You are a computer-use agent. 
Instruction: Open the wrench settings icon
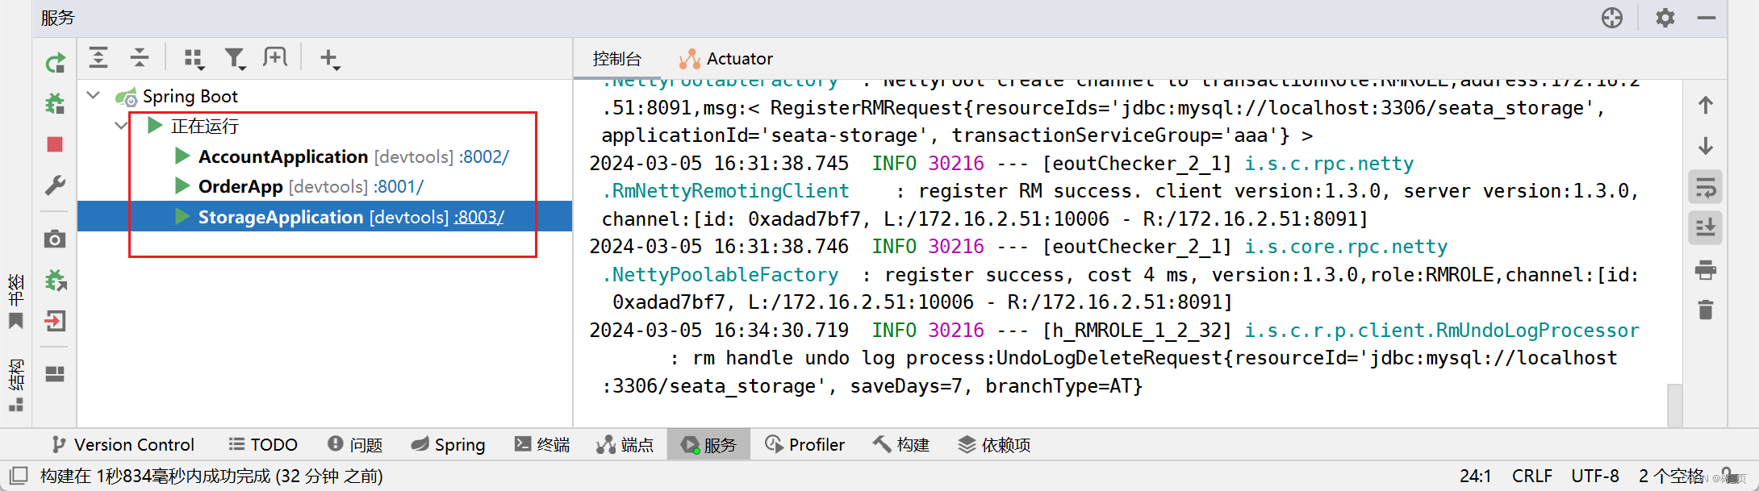(x=55, y=185)
